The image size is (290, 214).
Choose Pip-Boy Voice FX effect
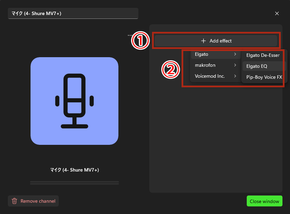pos(264,77)
